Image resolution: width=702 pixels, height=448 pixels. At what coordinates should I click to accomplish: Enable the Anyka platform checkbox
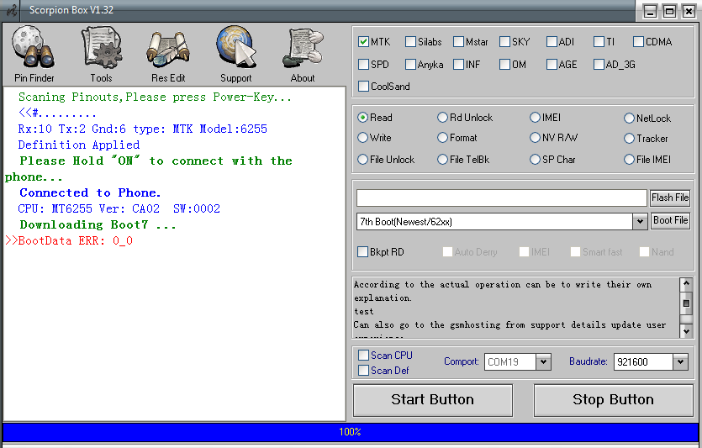point(410,65)
